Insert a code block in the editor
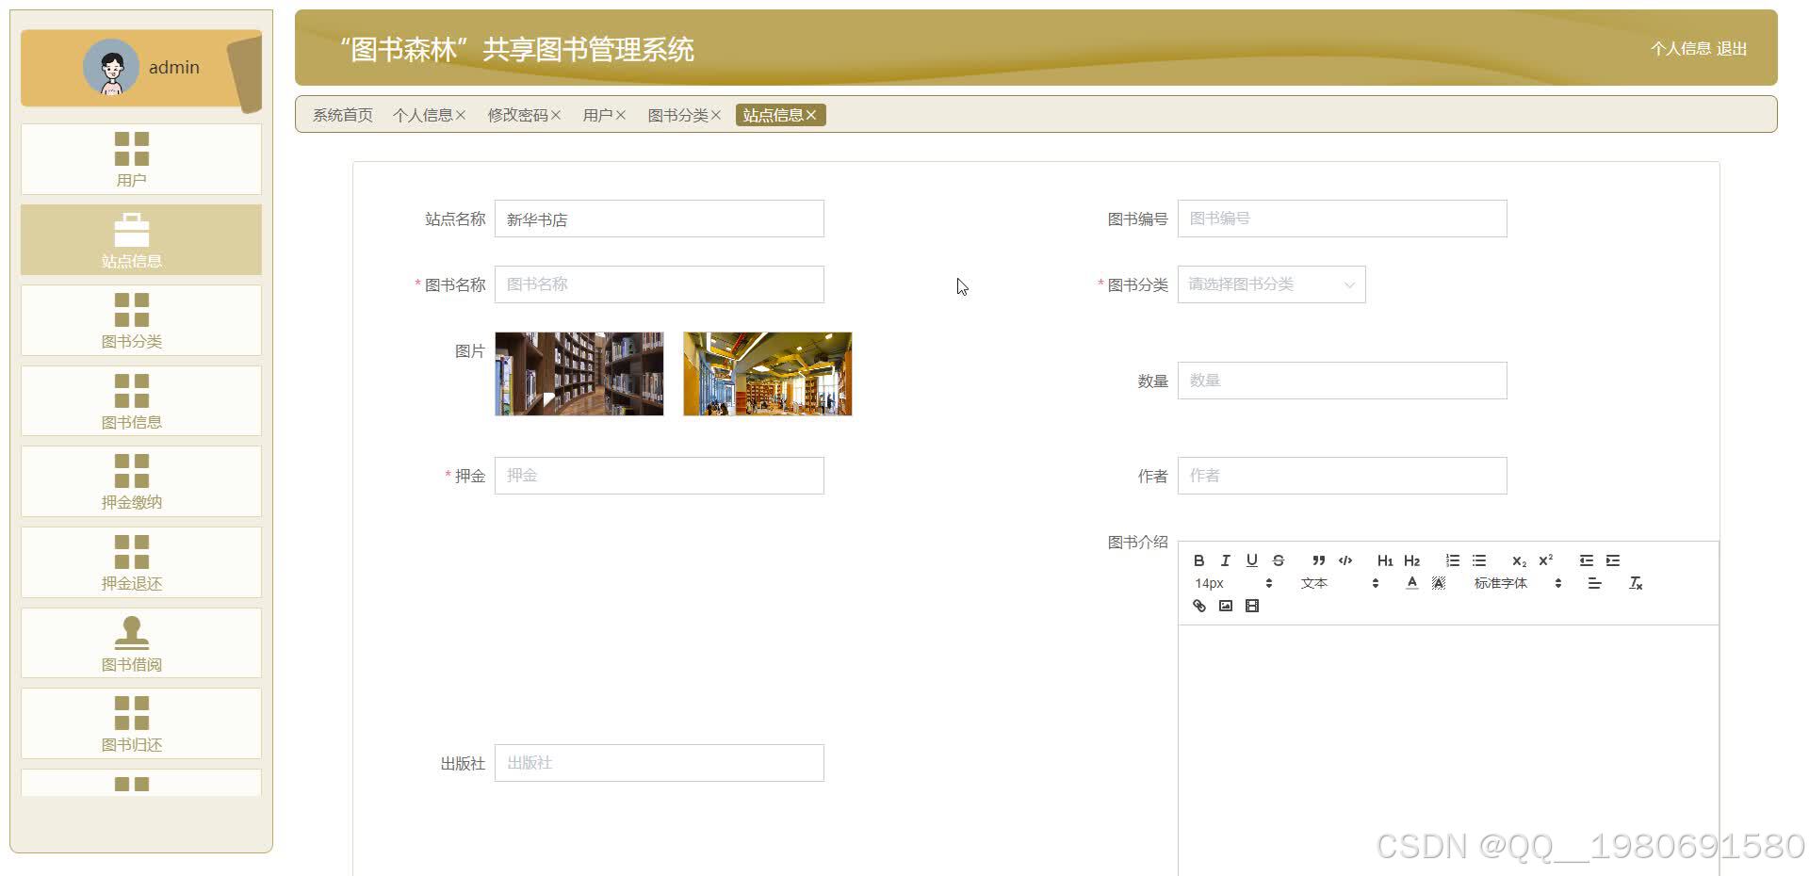 tap(1345, 560)
